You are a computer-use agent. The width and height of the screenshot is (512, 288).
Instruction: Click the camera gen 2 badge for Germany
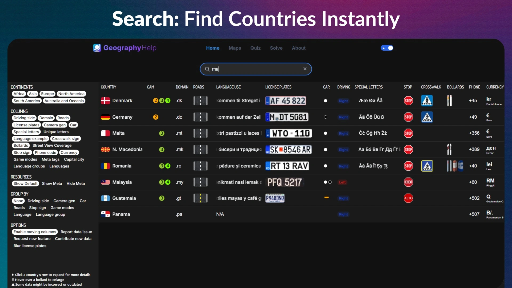155,117
